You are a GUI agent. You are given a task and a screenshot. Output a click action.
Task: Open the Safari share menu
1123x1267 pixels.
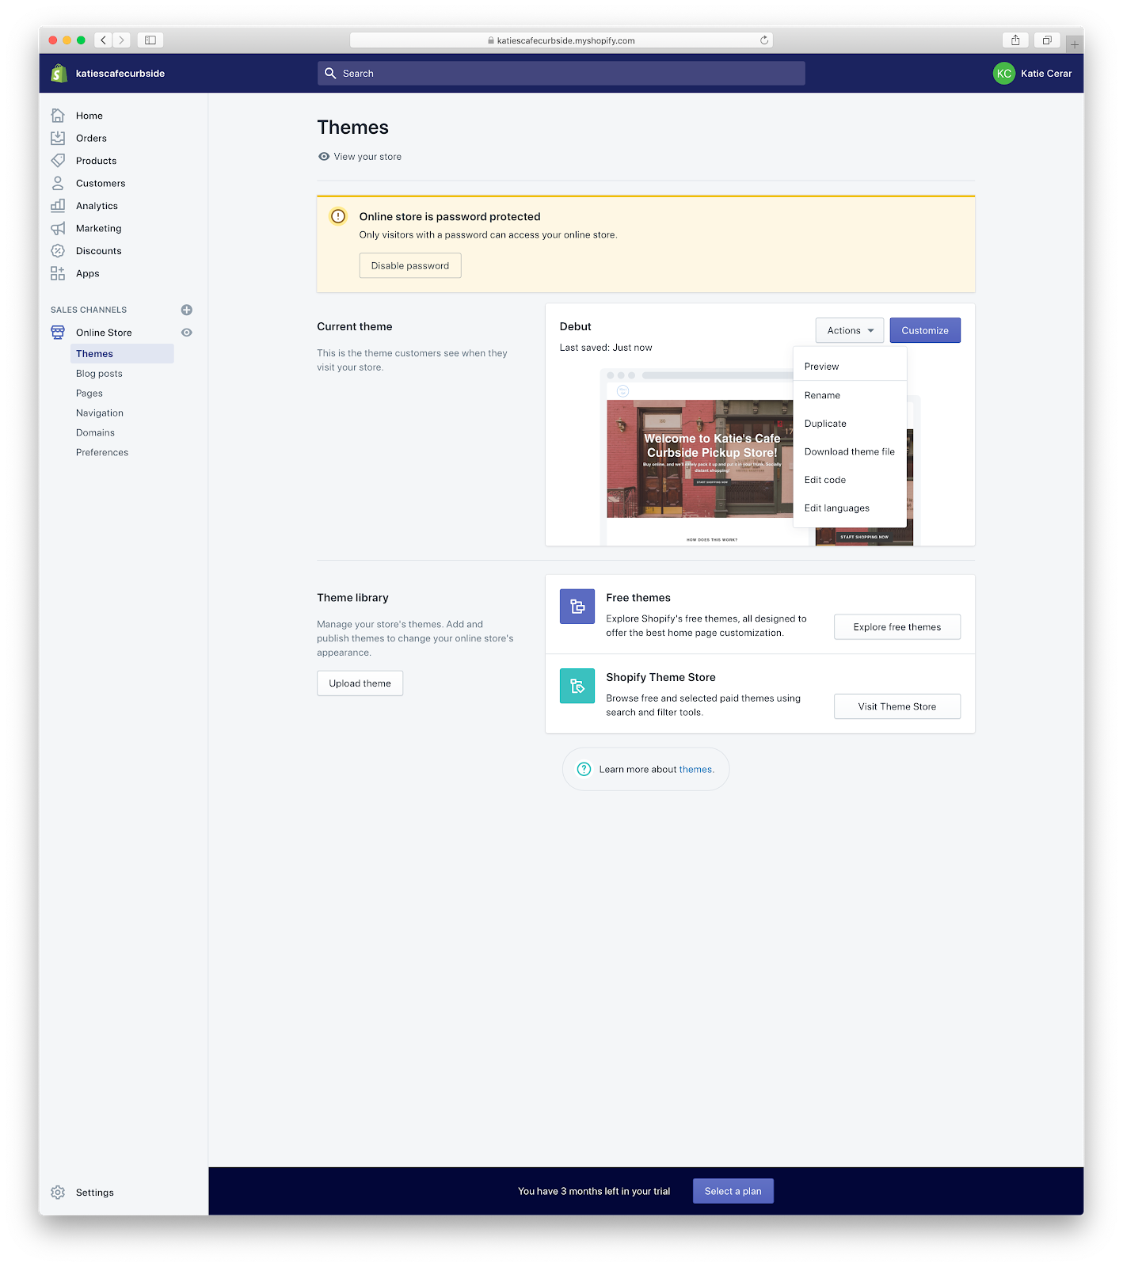pos(1015,40)
